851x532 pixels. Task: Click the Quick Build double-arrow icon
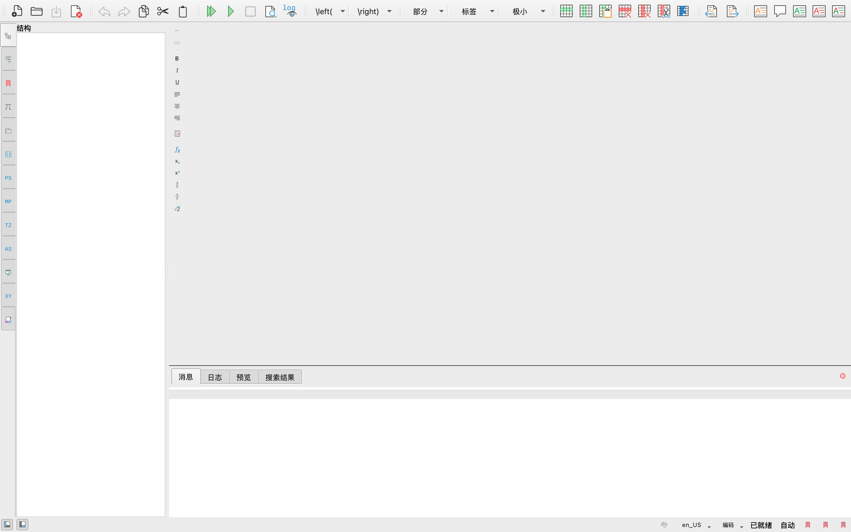point(211,12)
